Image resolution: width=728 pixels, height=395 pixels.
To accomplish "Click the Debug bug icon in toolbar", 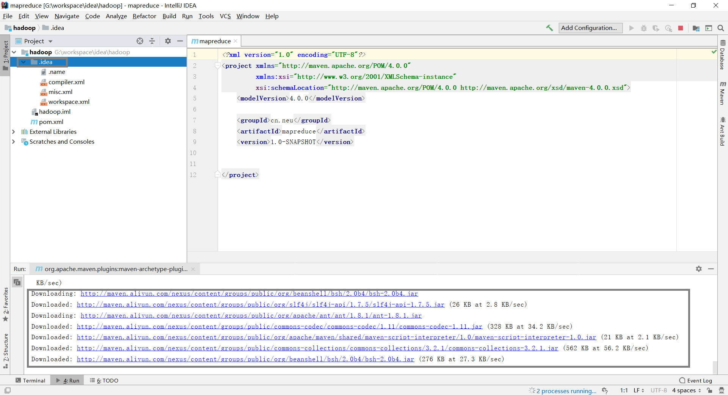I will point(644,28).
